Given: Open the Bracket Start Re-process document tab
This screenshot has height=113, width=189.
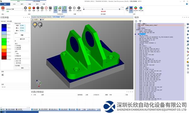Looking at the screenshot, I should tap(42, 17).
